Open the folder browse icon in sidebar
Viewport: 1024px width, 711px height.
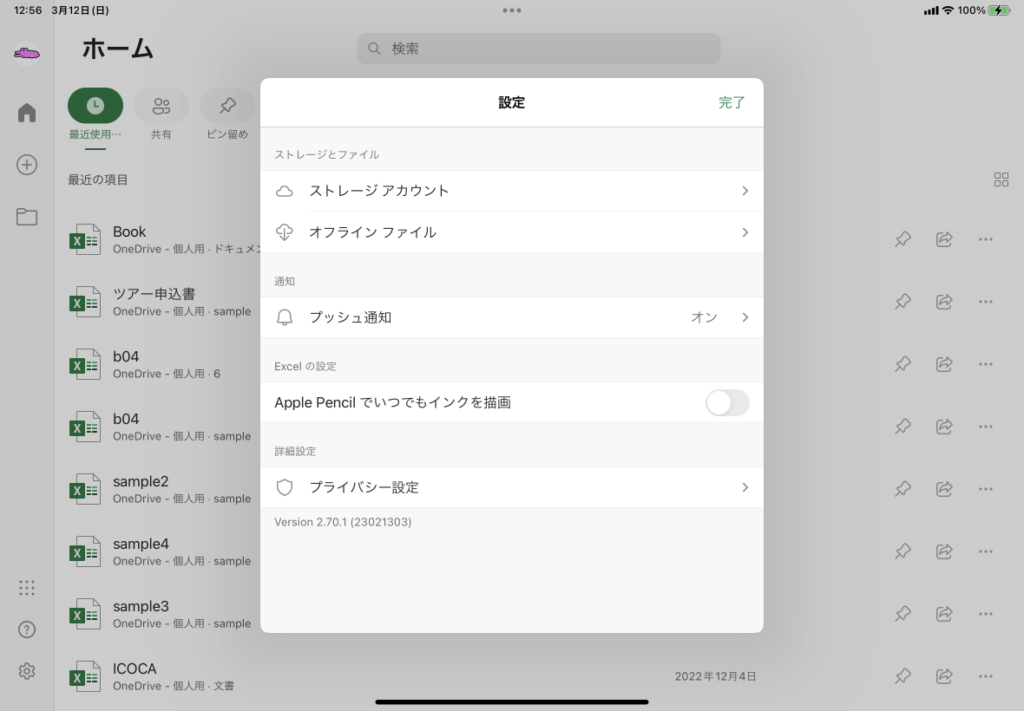27,217
